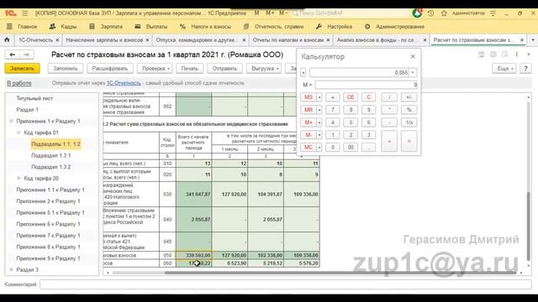Viewport: 538px width, 302px height.
Task: Open the Кадры menu section
Action: pyautogui.click(x=69, y=26)
